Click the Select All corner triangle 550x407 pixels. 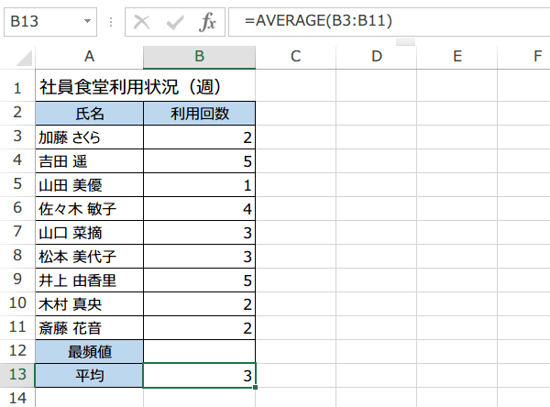coord(24,59)
